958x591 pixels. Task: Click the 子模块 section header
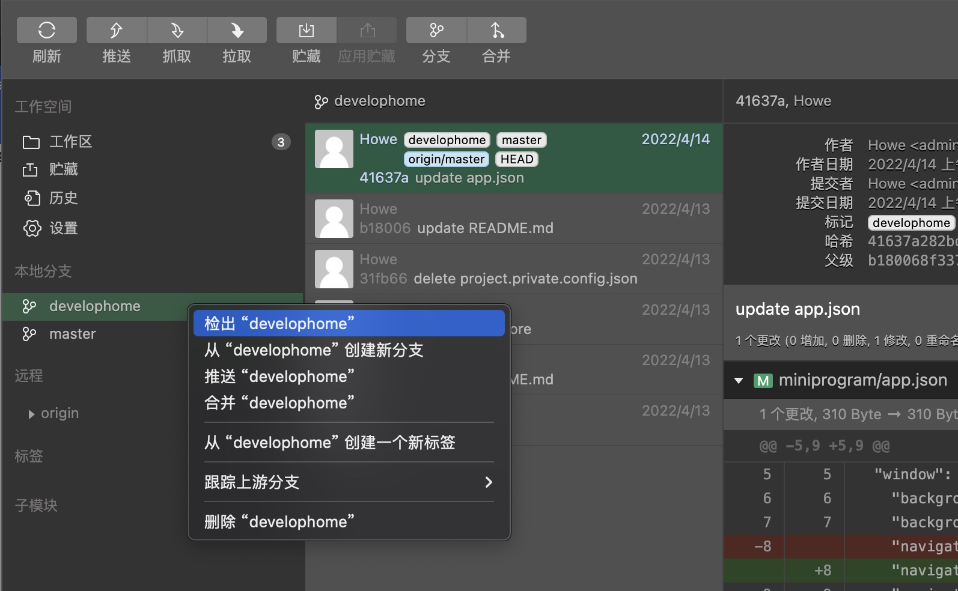tap(36, 506)
